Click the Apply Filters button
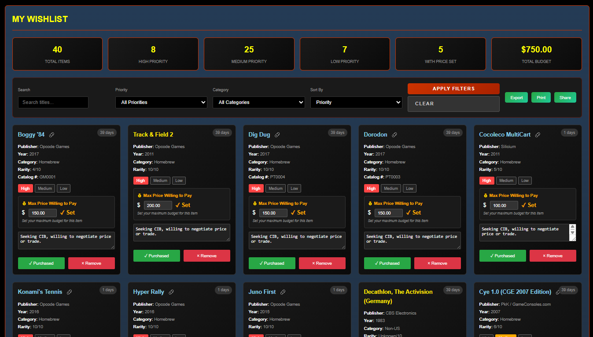 click(x=453, y=89)
